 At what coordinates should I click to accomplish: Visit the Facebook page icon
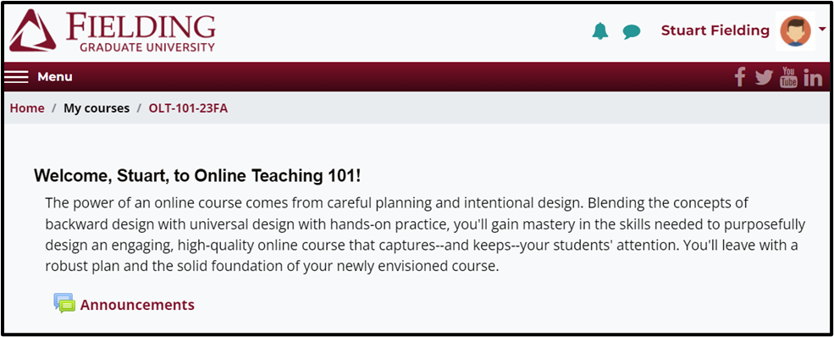(x=740, y=78)
